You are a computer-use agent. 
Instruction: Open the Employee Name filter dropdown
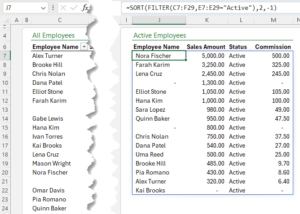[84, 47]
